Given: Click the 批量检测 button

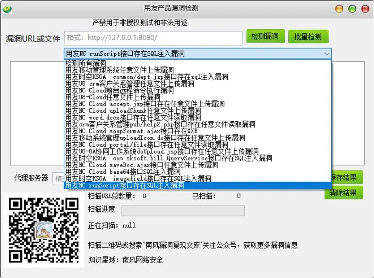Looking at the screenshot, I should (308, 37).
